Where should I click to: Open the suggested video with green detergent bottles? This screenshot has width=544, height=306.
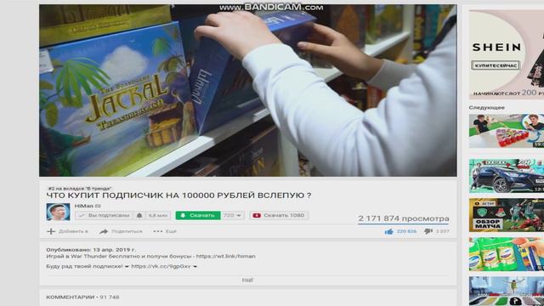click(507, 254)
